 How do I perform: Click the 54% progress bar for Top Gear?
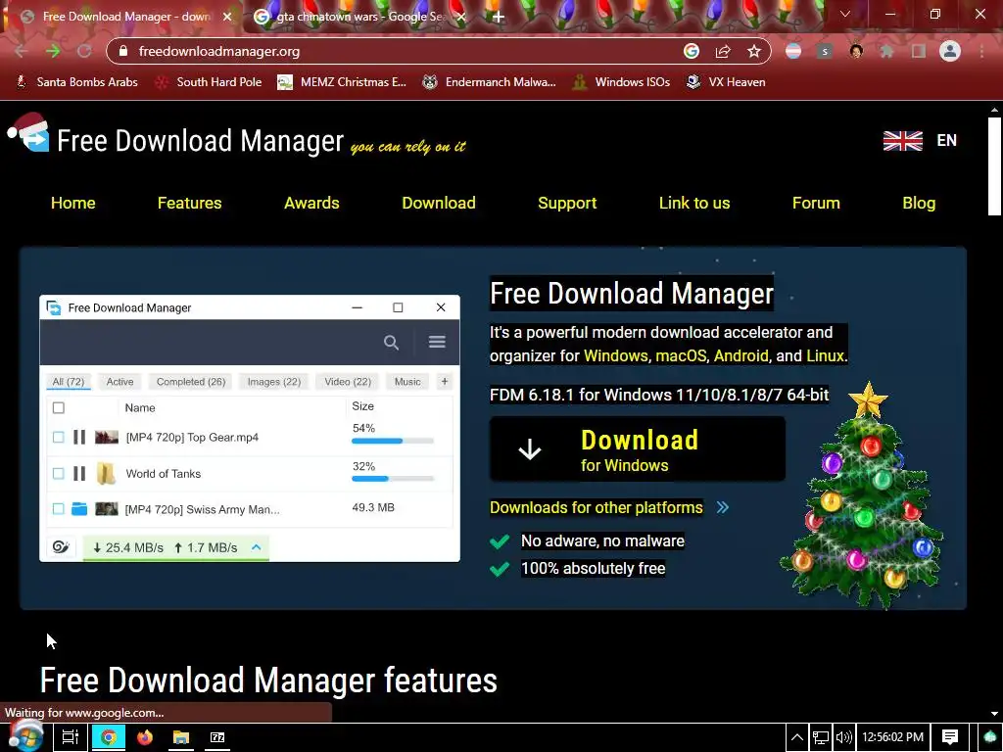point(393,441)
